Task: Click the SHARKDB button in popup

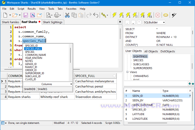Action: [x=30, y=89]
